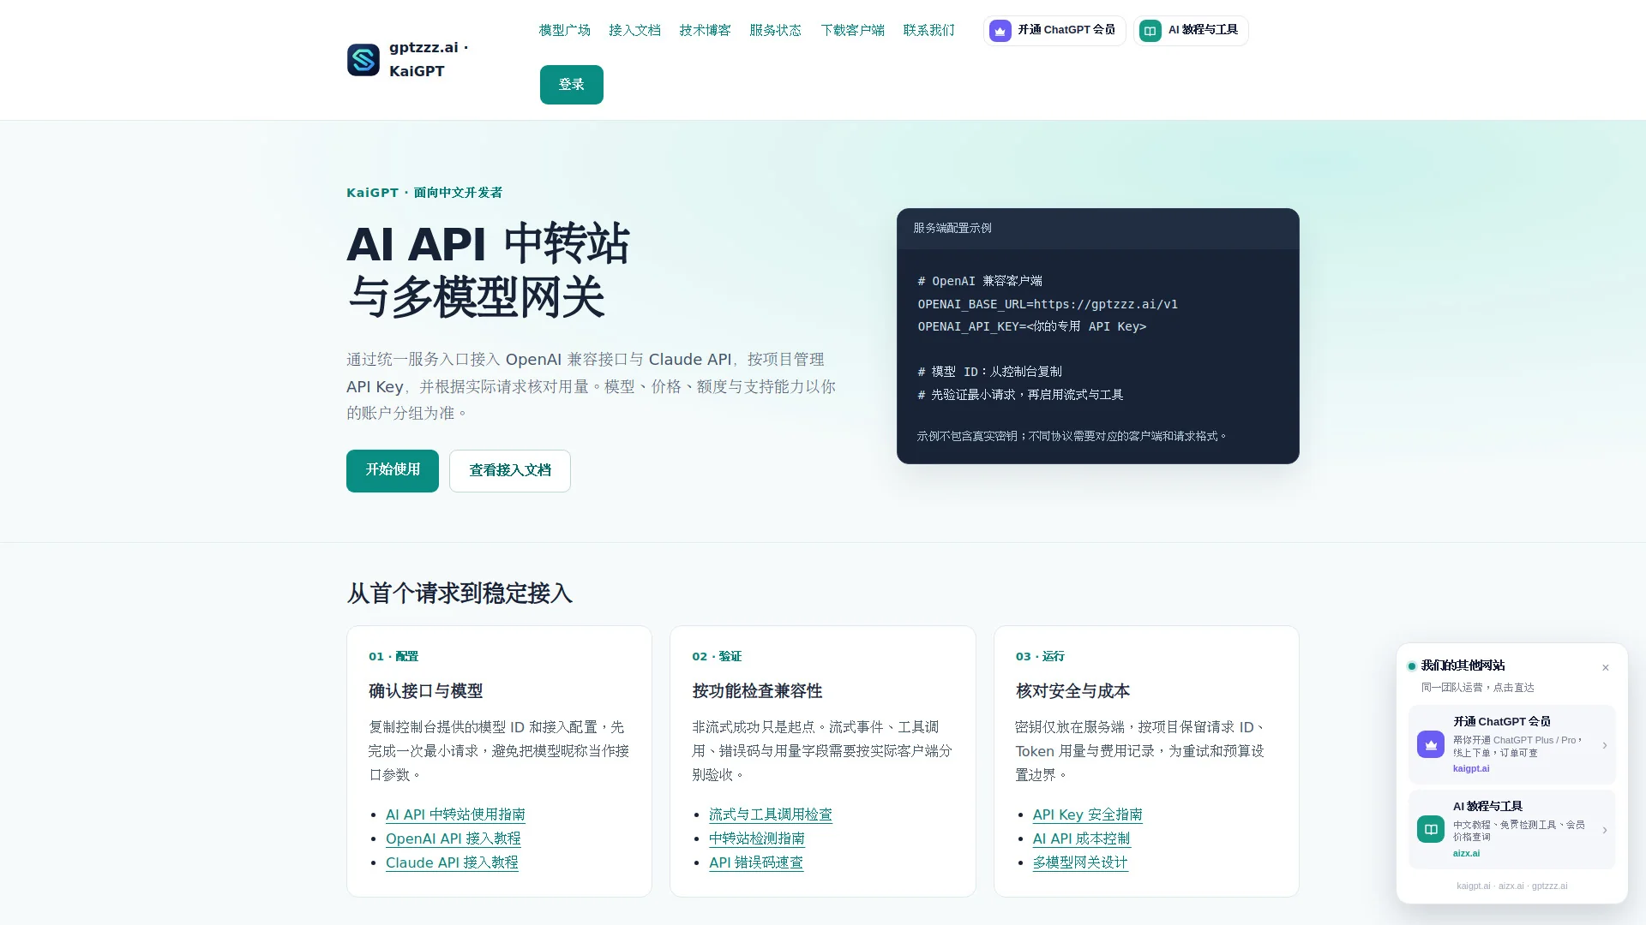
Task: Click the OPENAI_API_KEY line in the code sample
Action: [1032, 326]
